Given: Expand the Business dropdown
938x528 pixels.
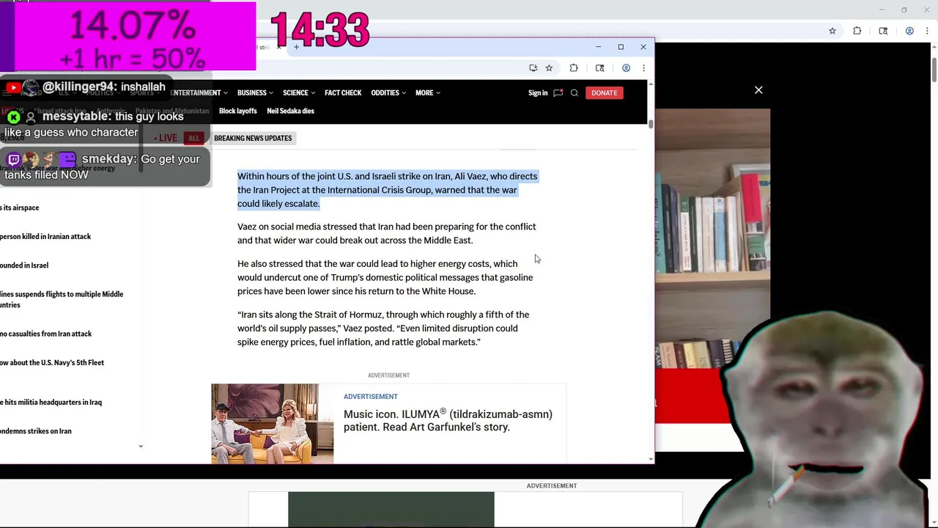Looking at the screenshot, I should [x=255, y=93].
